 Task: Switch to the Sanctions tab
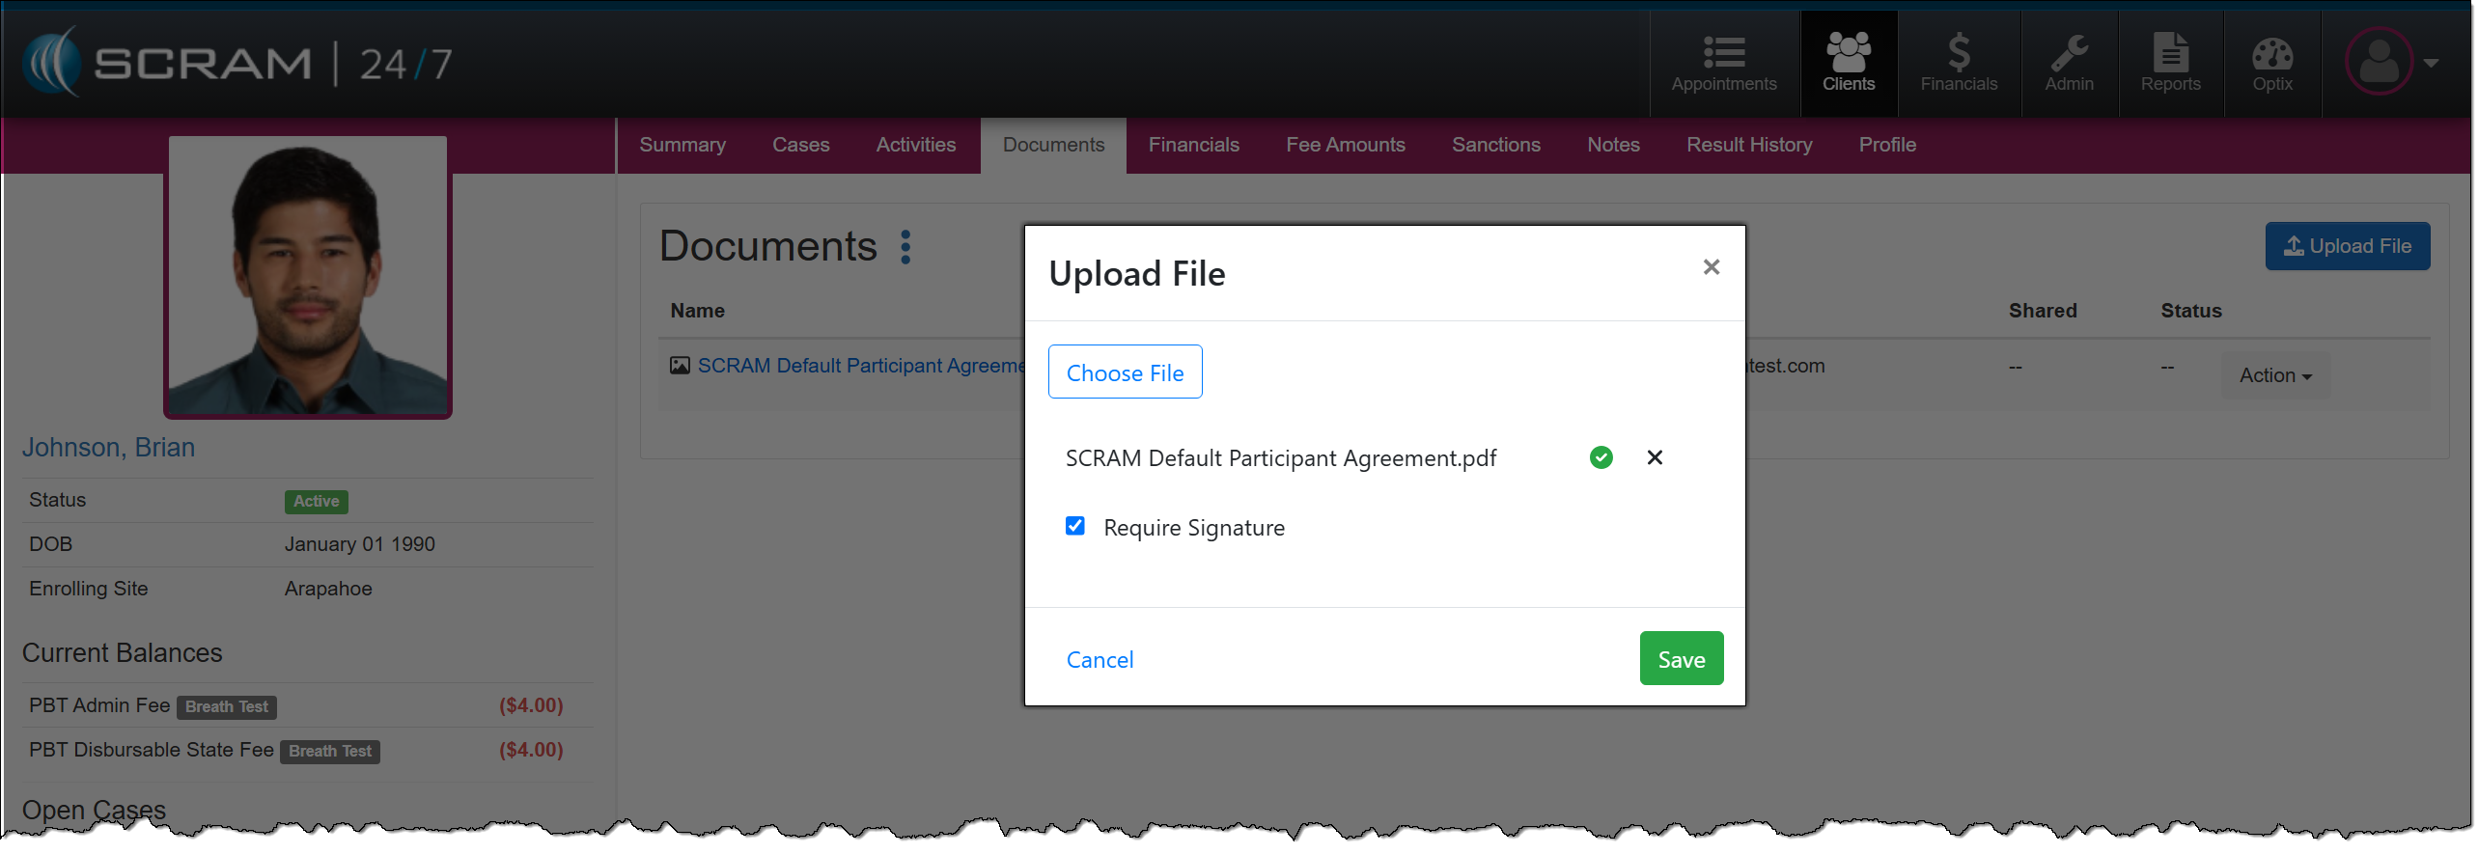(x=1495, y=145)
